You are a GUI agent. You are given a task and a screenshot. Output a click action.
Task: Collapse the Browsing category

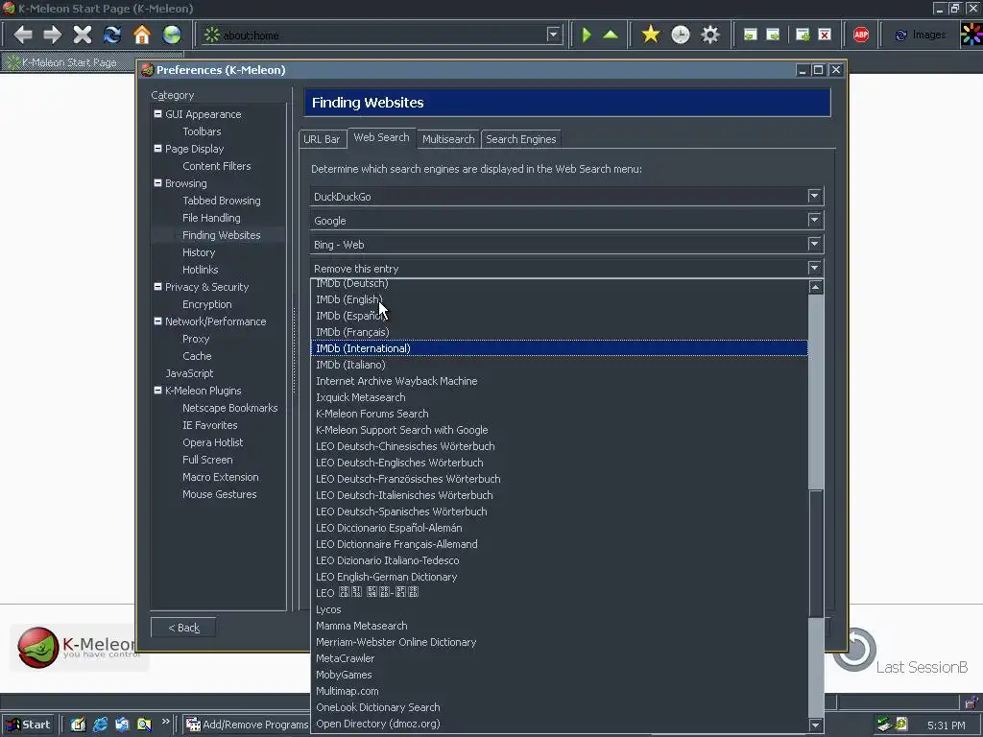(158, 183)
